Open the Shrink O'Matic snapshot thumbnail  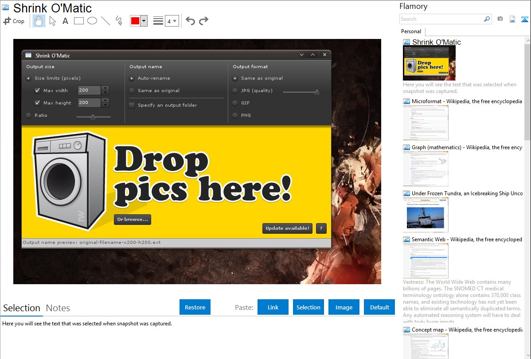pyautogui.click(x=429, y=63)
